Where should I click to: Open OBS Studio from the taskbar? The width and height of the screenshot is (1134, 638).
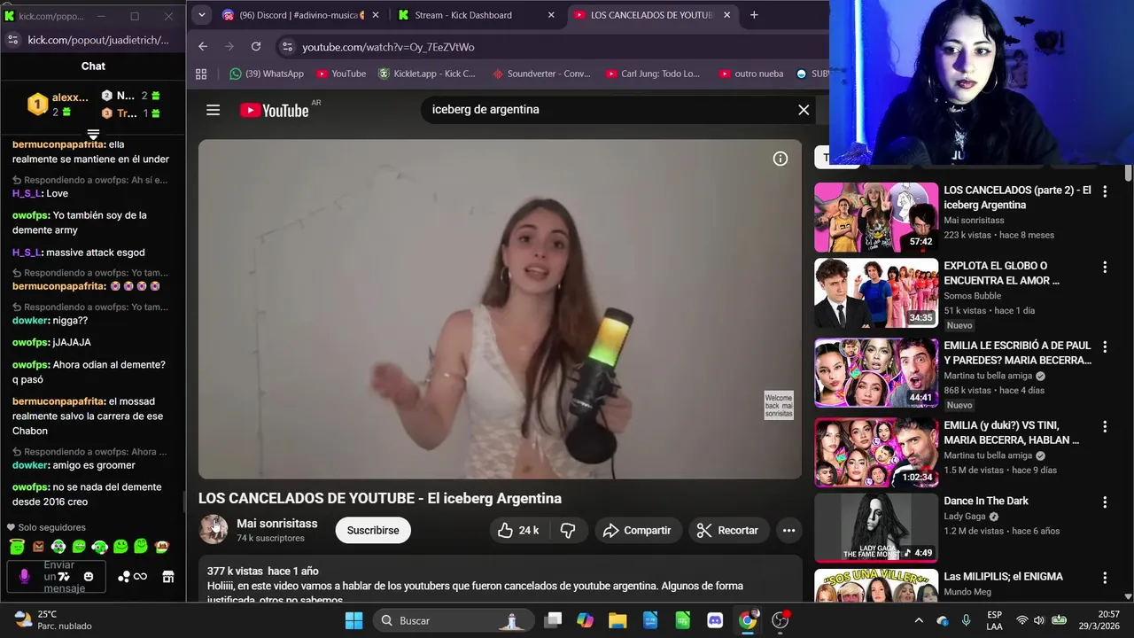point(781,620)
